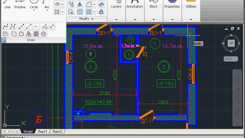Switch to the Лист2 layout tab
This screenshot has height=138, width=245.
(57, 131)
